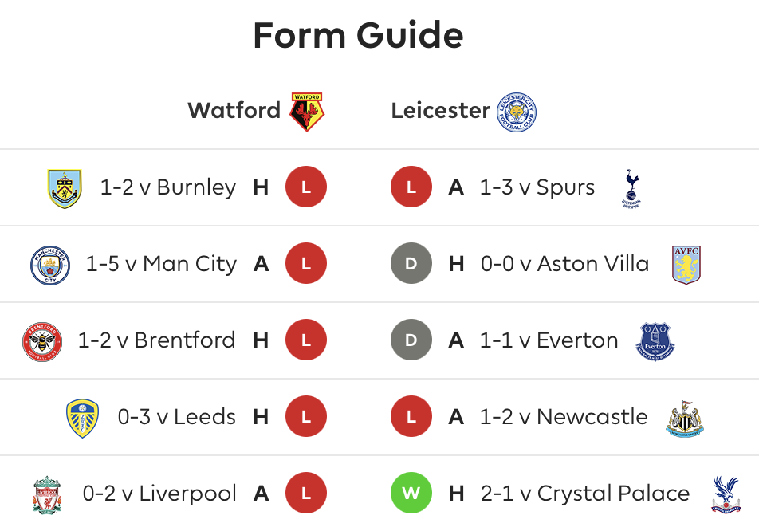The width and height of the screenshot is (759, 531).
Task: Select the Leicester team heading
Action: coord(440,110)
